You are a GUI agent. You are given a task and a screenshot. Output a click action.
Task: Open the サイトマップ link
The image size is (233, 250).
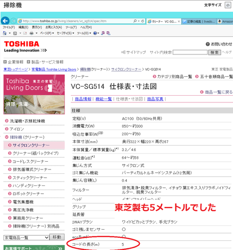133,52
